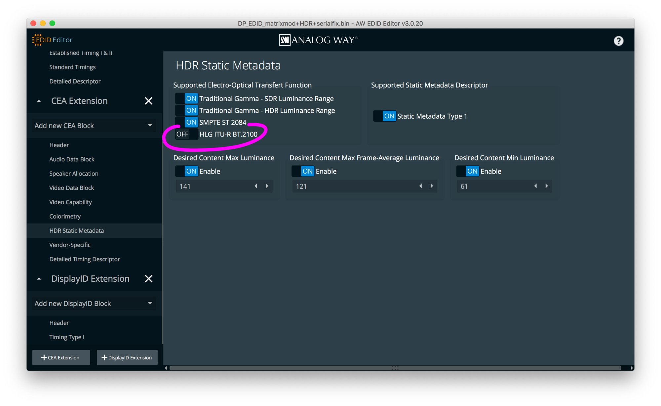Click scrollbar right arrow at bottom
Image resolution: width=661 pixels, height=406 pixels.
pyautogui.click(x=632, y=368)
